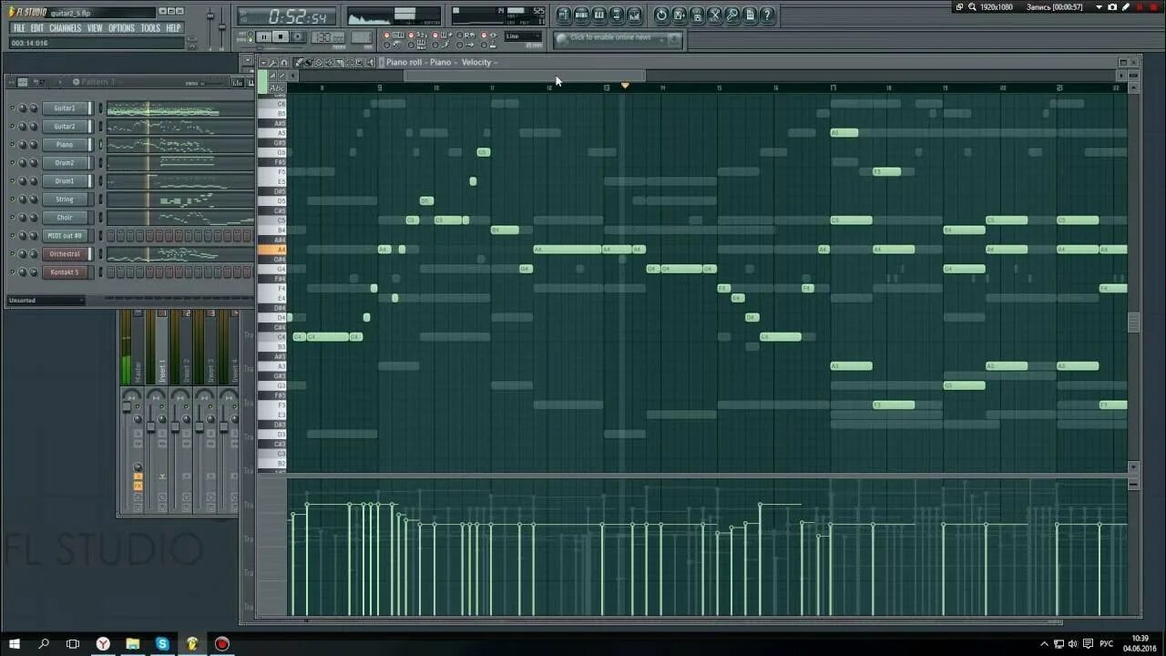
Task: Open the mixer view icon
Action: coord(634,15)
